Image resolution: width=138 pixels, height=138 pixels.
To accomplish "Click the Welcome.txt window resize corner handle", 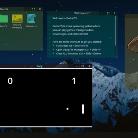I will coord(116,56).
